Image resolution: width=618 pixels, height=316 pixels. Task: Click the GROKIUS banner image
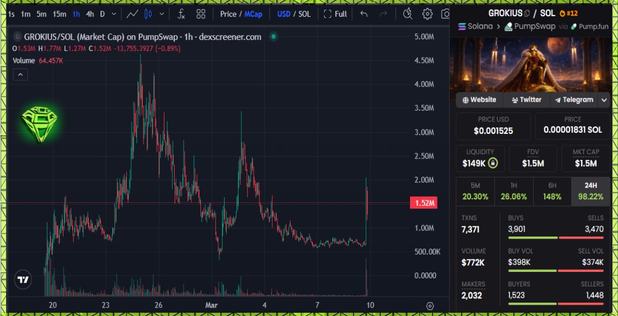(x=531, y=65)
